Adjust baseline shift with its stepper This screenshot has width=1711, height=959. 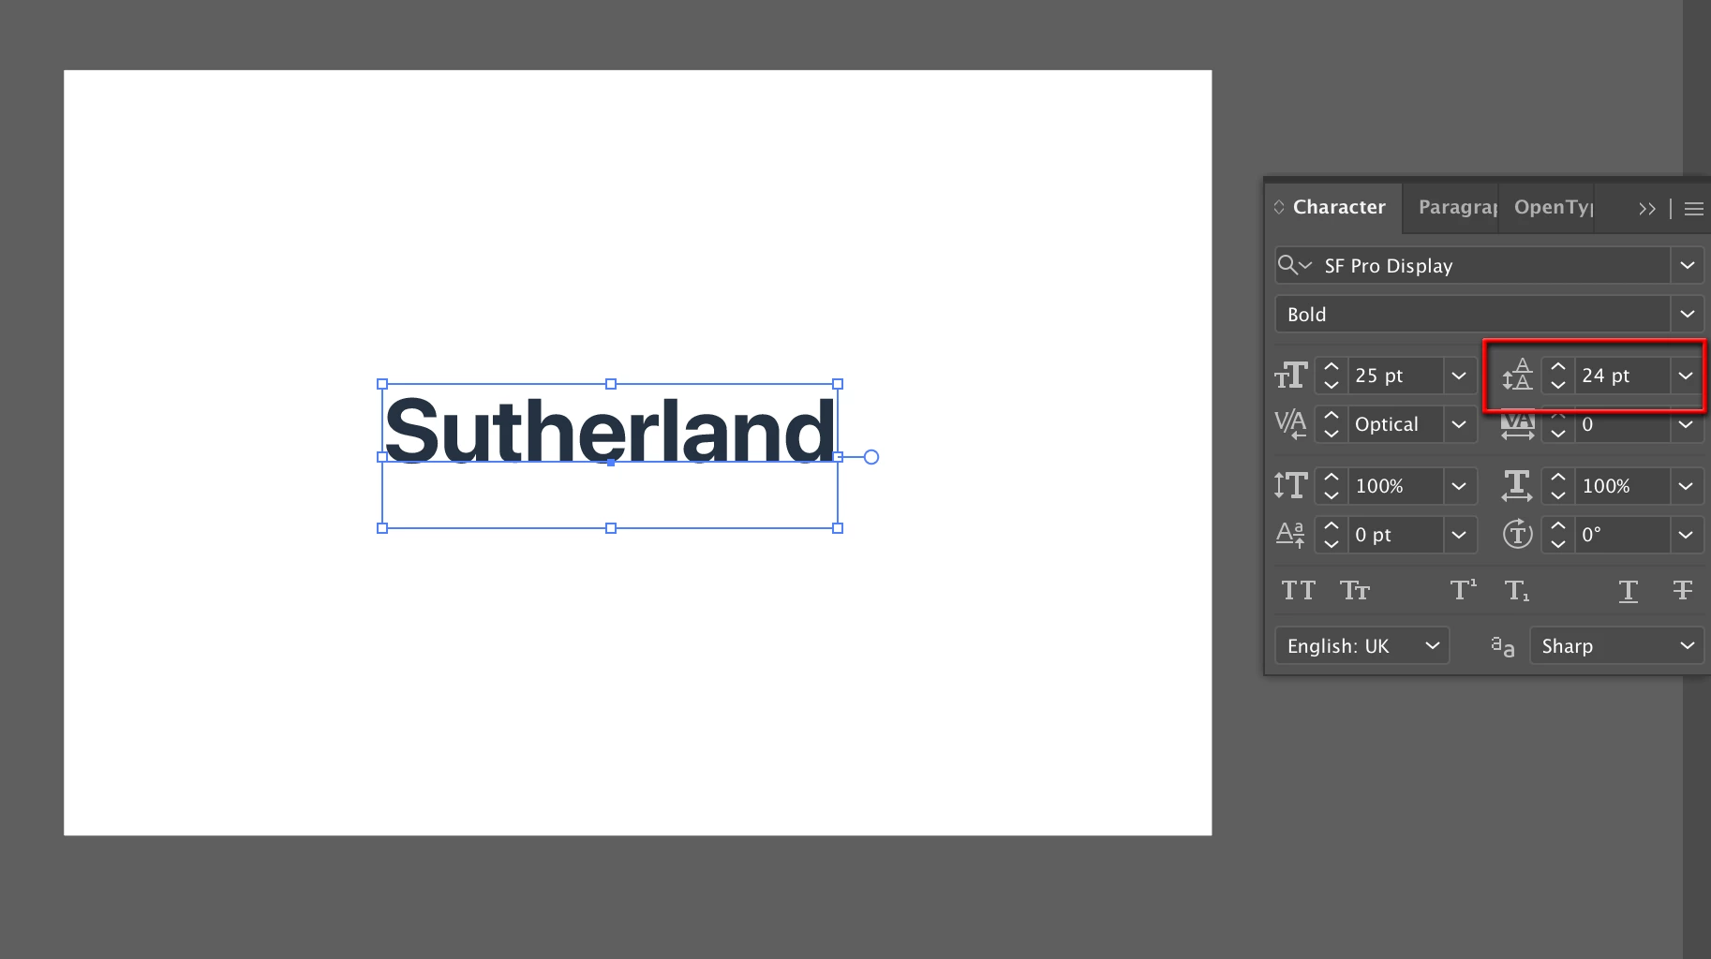pos(1332,535)
